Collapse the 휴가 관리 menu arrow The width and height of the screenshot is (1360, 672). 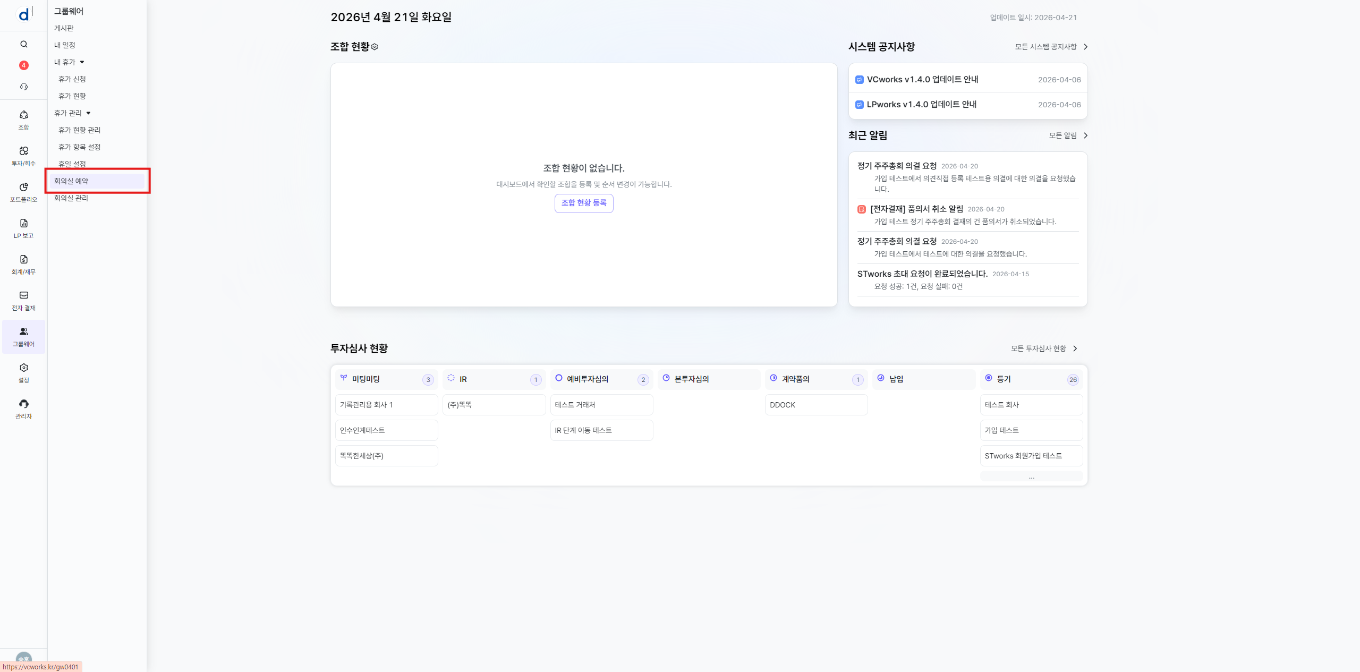[x=88, y=113]
